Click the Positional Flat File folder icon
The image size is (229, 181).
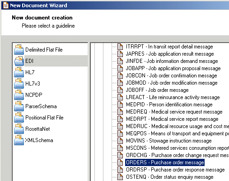coord(19,118)
